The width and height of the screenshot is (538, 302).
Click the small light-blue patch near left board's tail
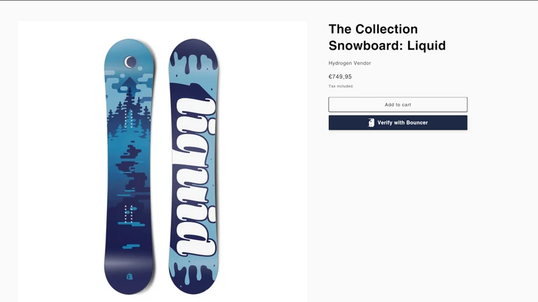(131, 246)
